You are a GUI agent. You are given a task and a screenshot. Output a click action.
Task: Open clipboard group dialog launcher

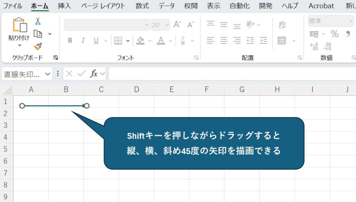(x=56, y=58)
